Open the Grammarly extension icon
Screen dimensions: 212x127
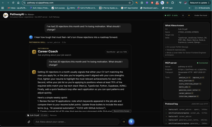point(142,3)
